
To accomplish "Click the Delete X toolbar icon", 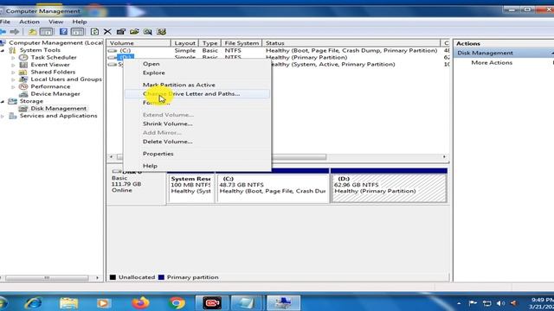I will click(107, 32).
